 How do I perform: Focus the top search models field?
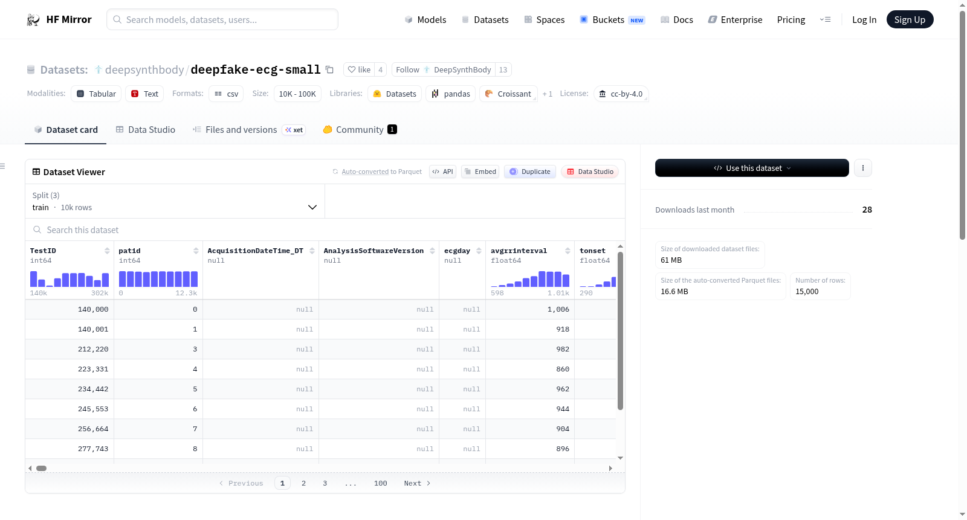222,19
